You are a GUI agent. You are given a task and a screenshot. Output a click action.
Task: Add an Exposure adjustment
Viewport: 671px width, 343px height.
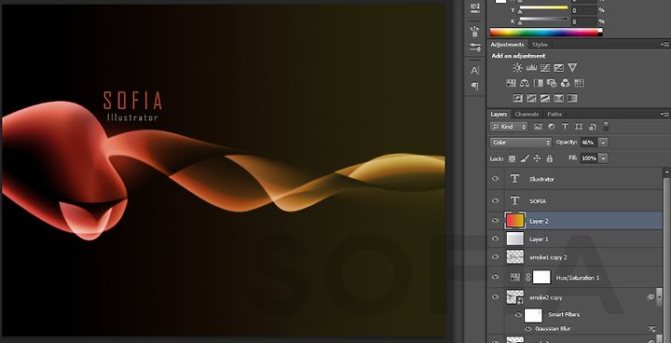pos(558,68)
